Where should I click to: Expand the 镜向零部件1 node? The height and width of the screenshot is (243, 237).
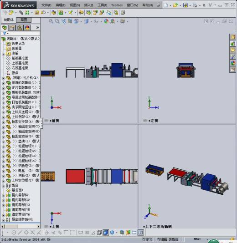[x=3, y=196]
